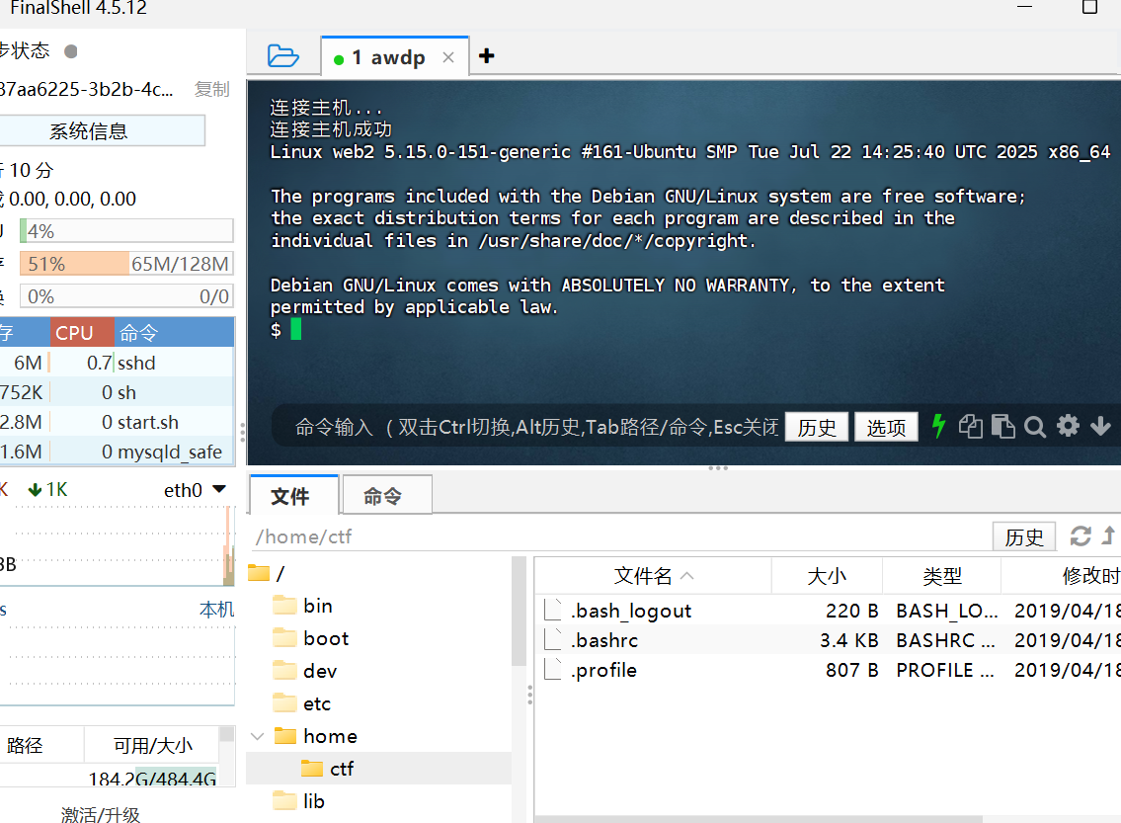Select the start.sh process row
1121x823 pixels.
point(117,422)
